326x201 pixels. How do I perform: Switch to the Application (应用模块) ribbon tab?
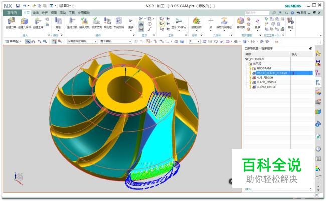pyautogui.click(x=84, y=13)
